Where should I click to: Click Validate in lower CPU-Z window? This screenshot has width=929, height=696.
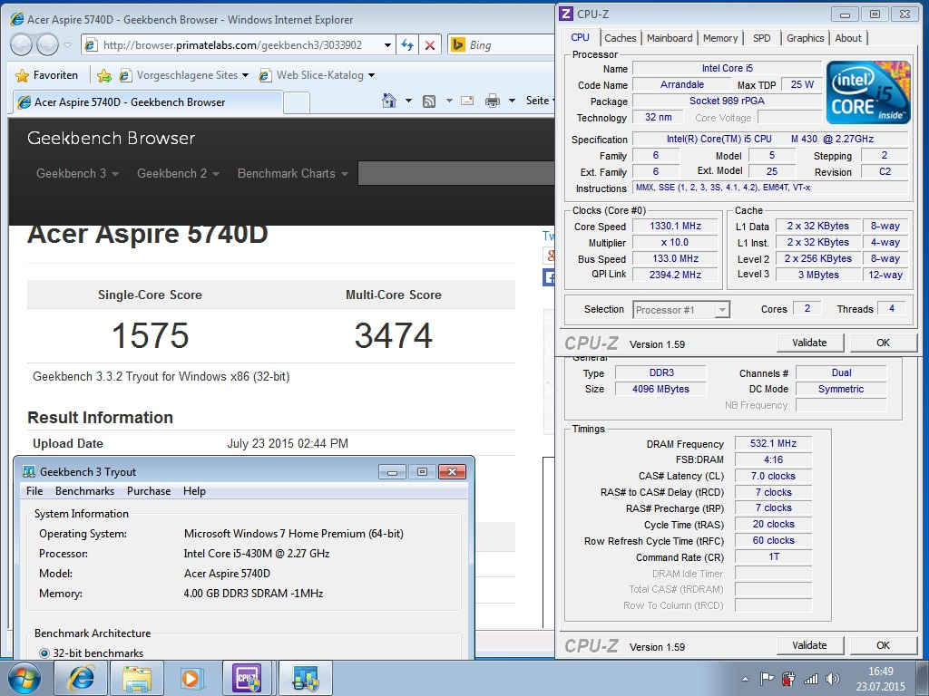pos(809,645)
